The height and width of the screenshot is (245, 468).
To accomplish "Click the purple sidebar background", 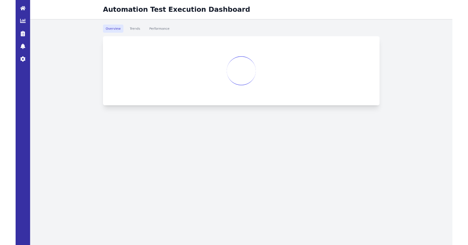I will point(23,156).
